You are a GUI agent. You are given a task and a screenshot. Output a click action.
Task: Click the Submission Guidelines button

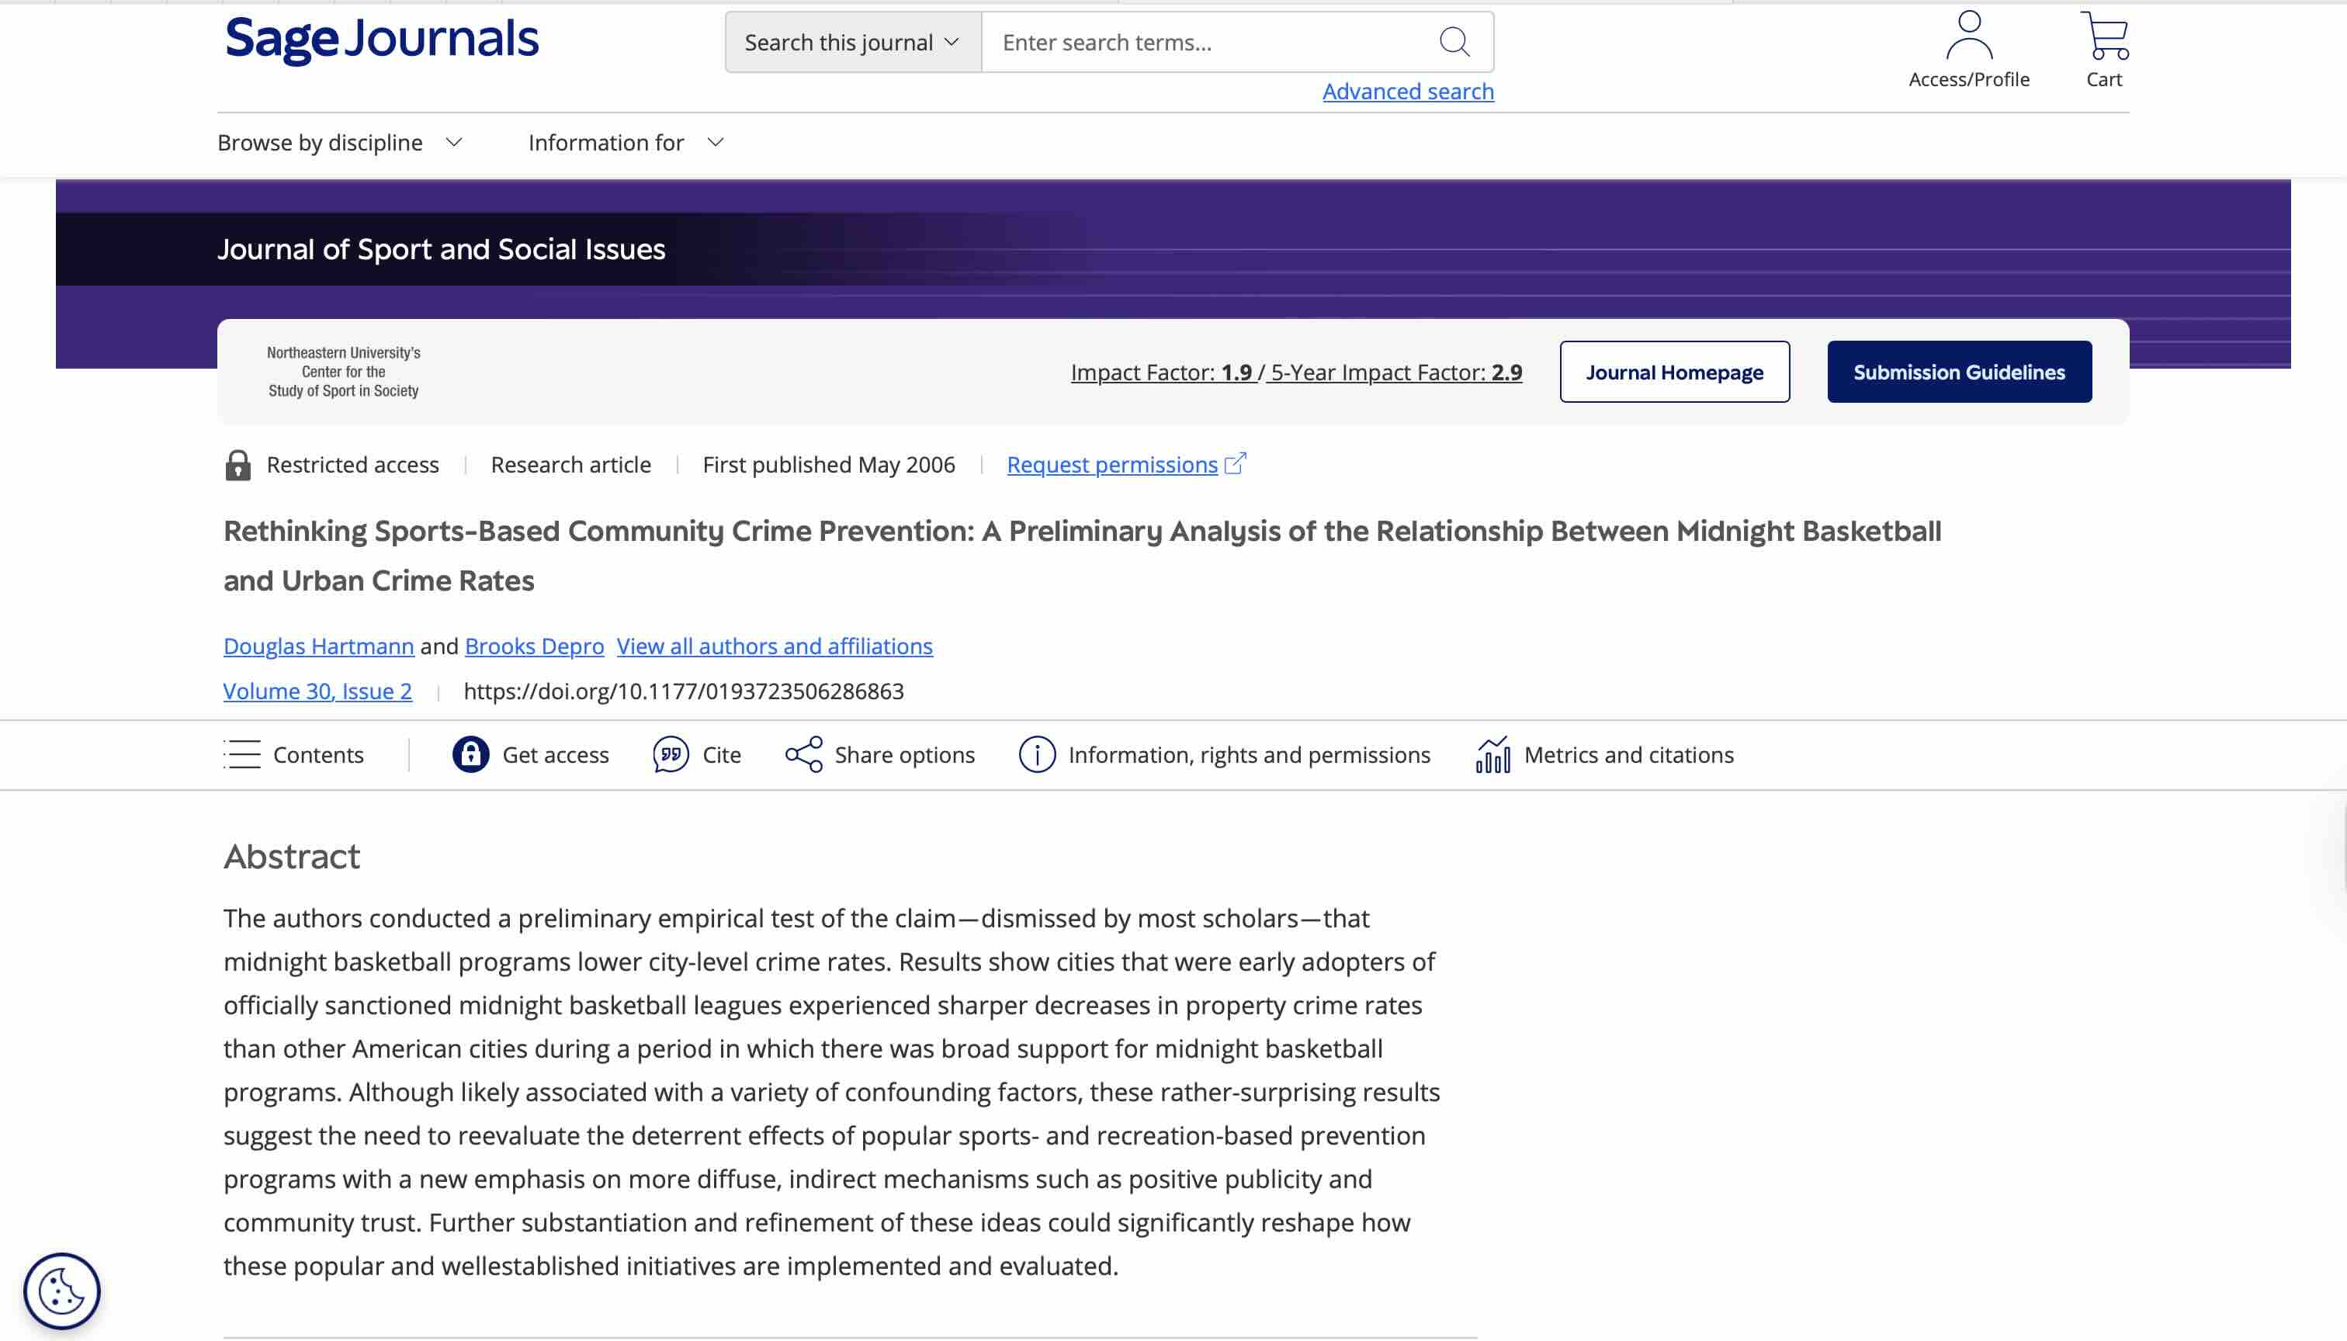click(1958, 372)
